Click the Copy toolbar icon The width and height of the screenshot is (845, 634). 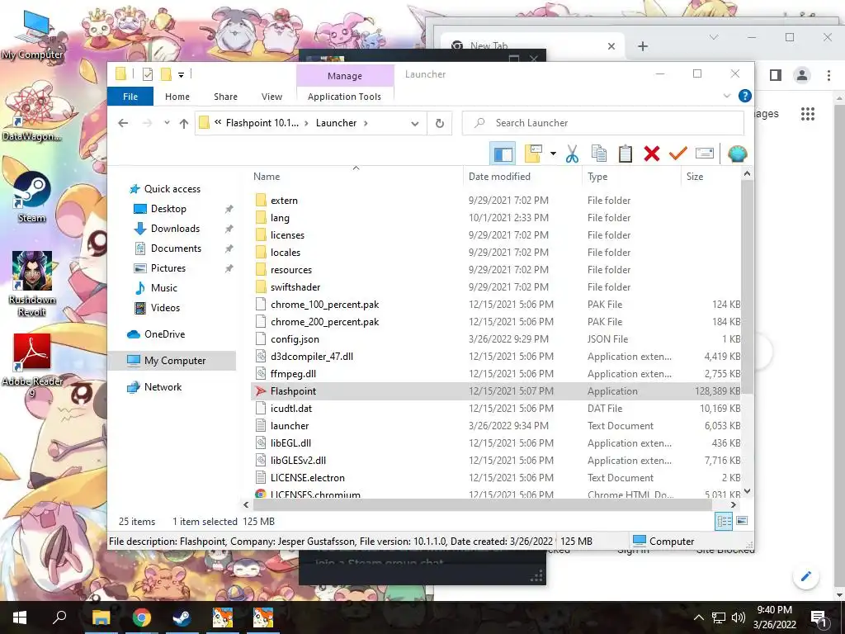(x=599, y=154)
